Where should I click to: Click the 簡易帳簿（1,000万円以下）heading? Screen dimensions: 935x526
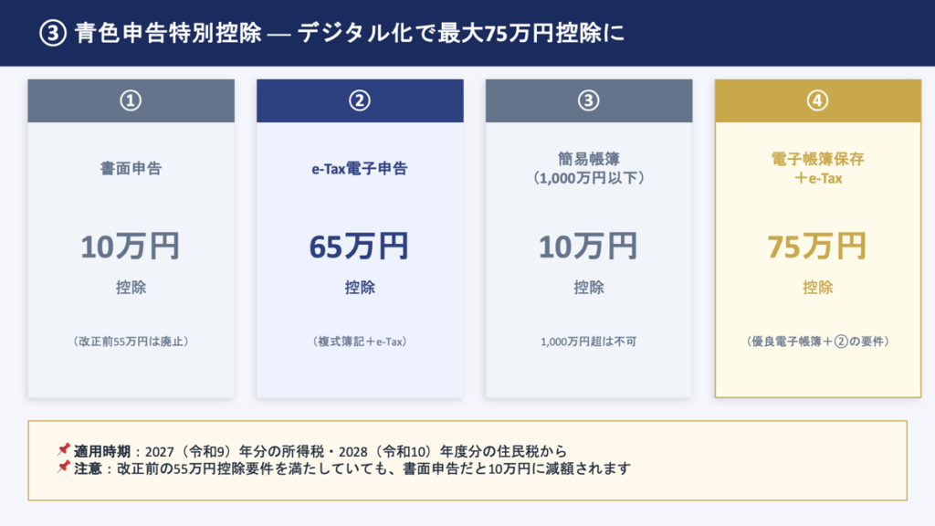click(x=589, y=168)
